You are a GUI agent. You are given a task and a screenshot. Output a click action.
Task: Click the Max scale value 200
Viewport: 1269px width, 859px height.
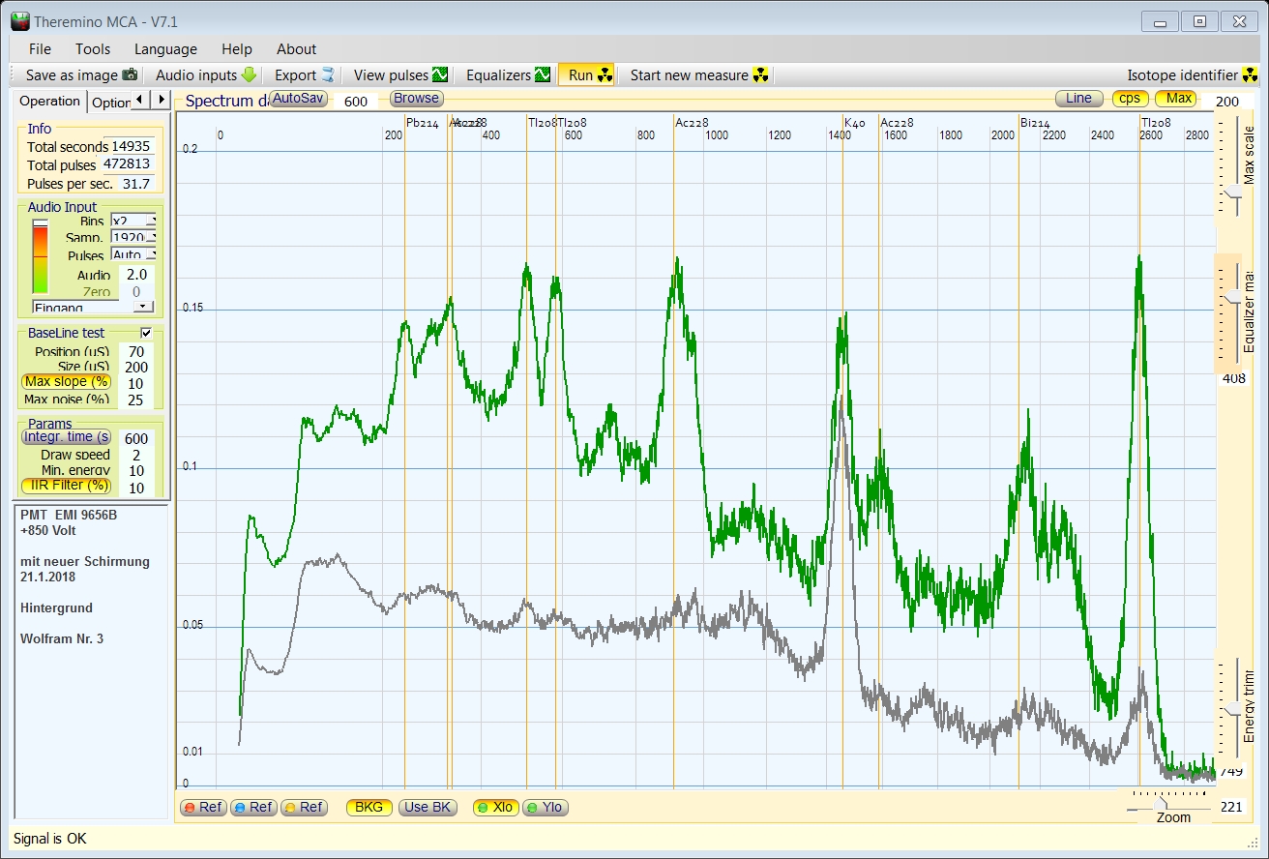click(1226, 103)
